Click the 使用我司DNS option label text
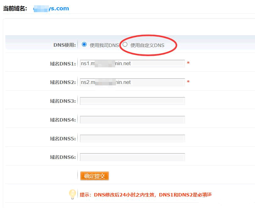Viewport: 255px width, 209px height. click(104, 45)
